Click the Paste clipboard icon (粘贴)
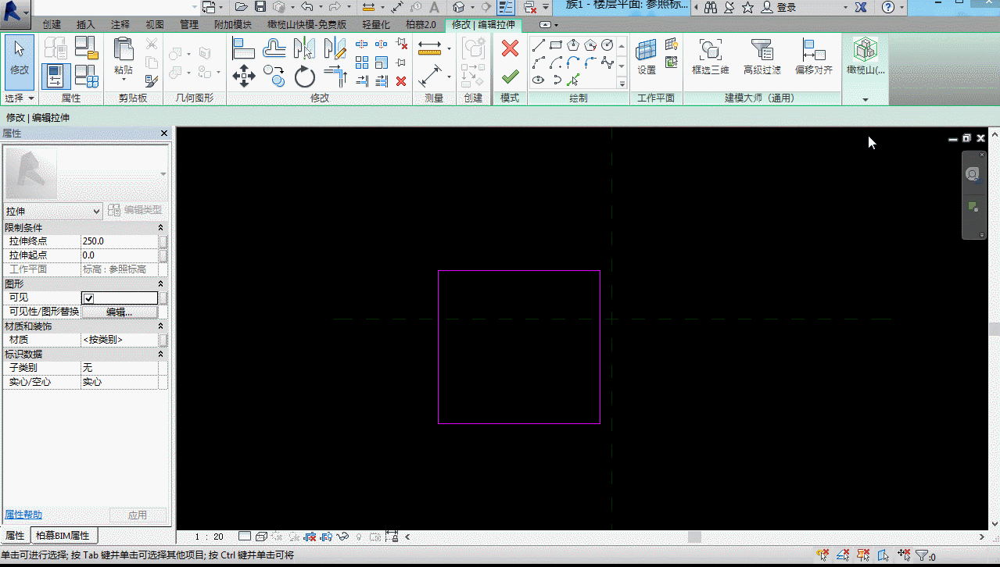The image size is (1000, 567). (x=123, y=48)
